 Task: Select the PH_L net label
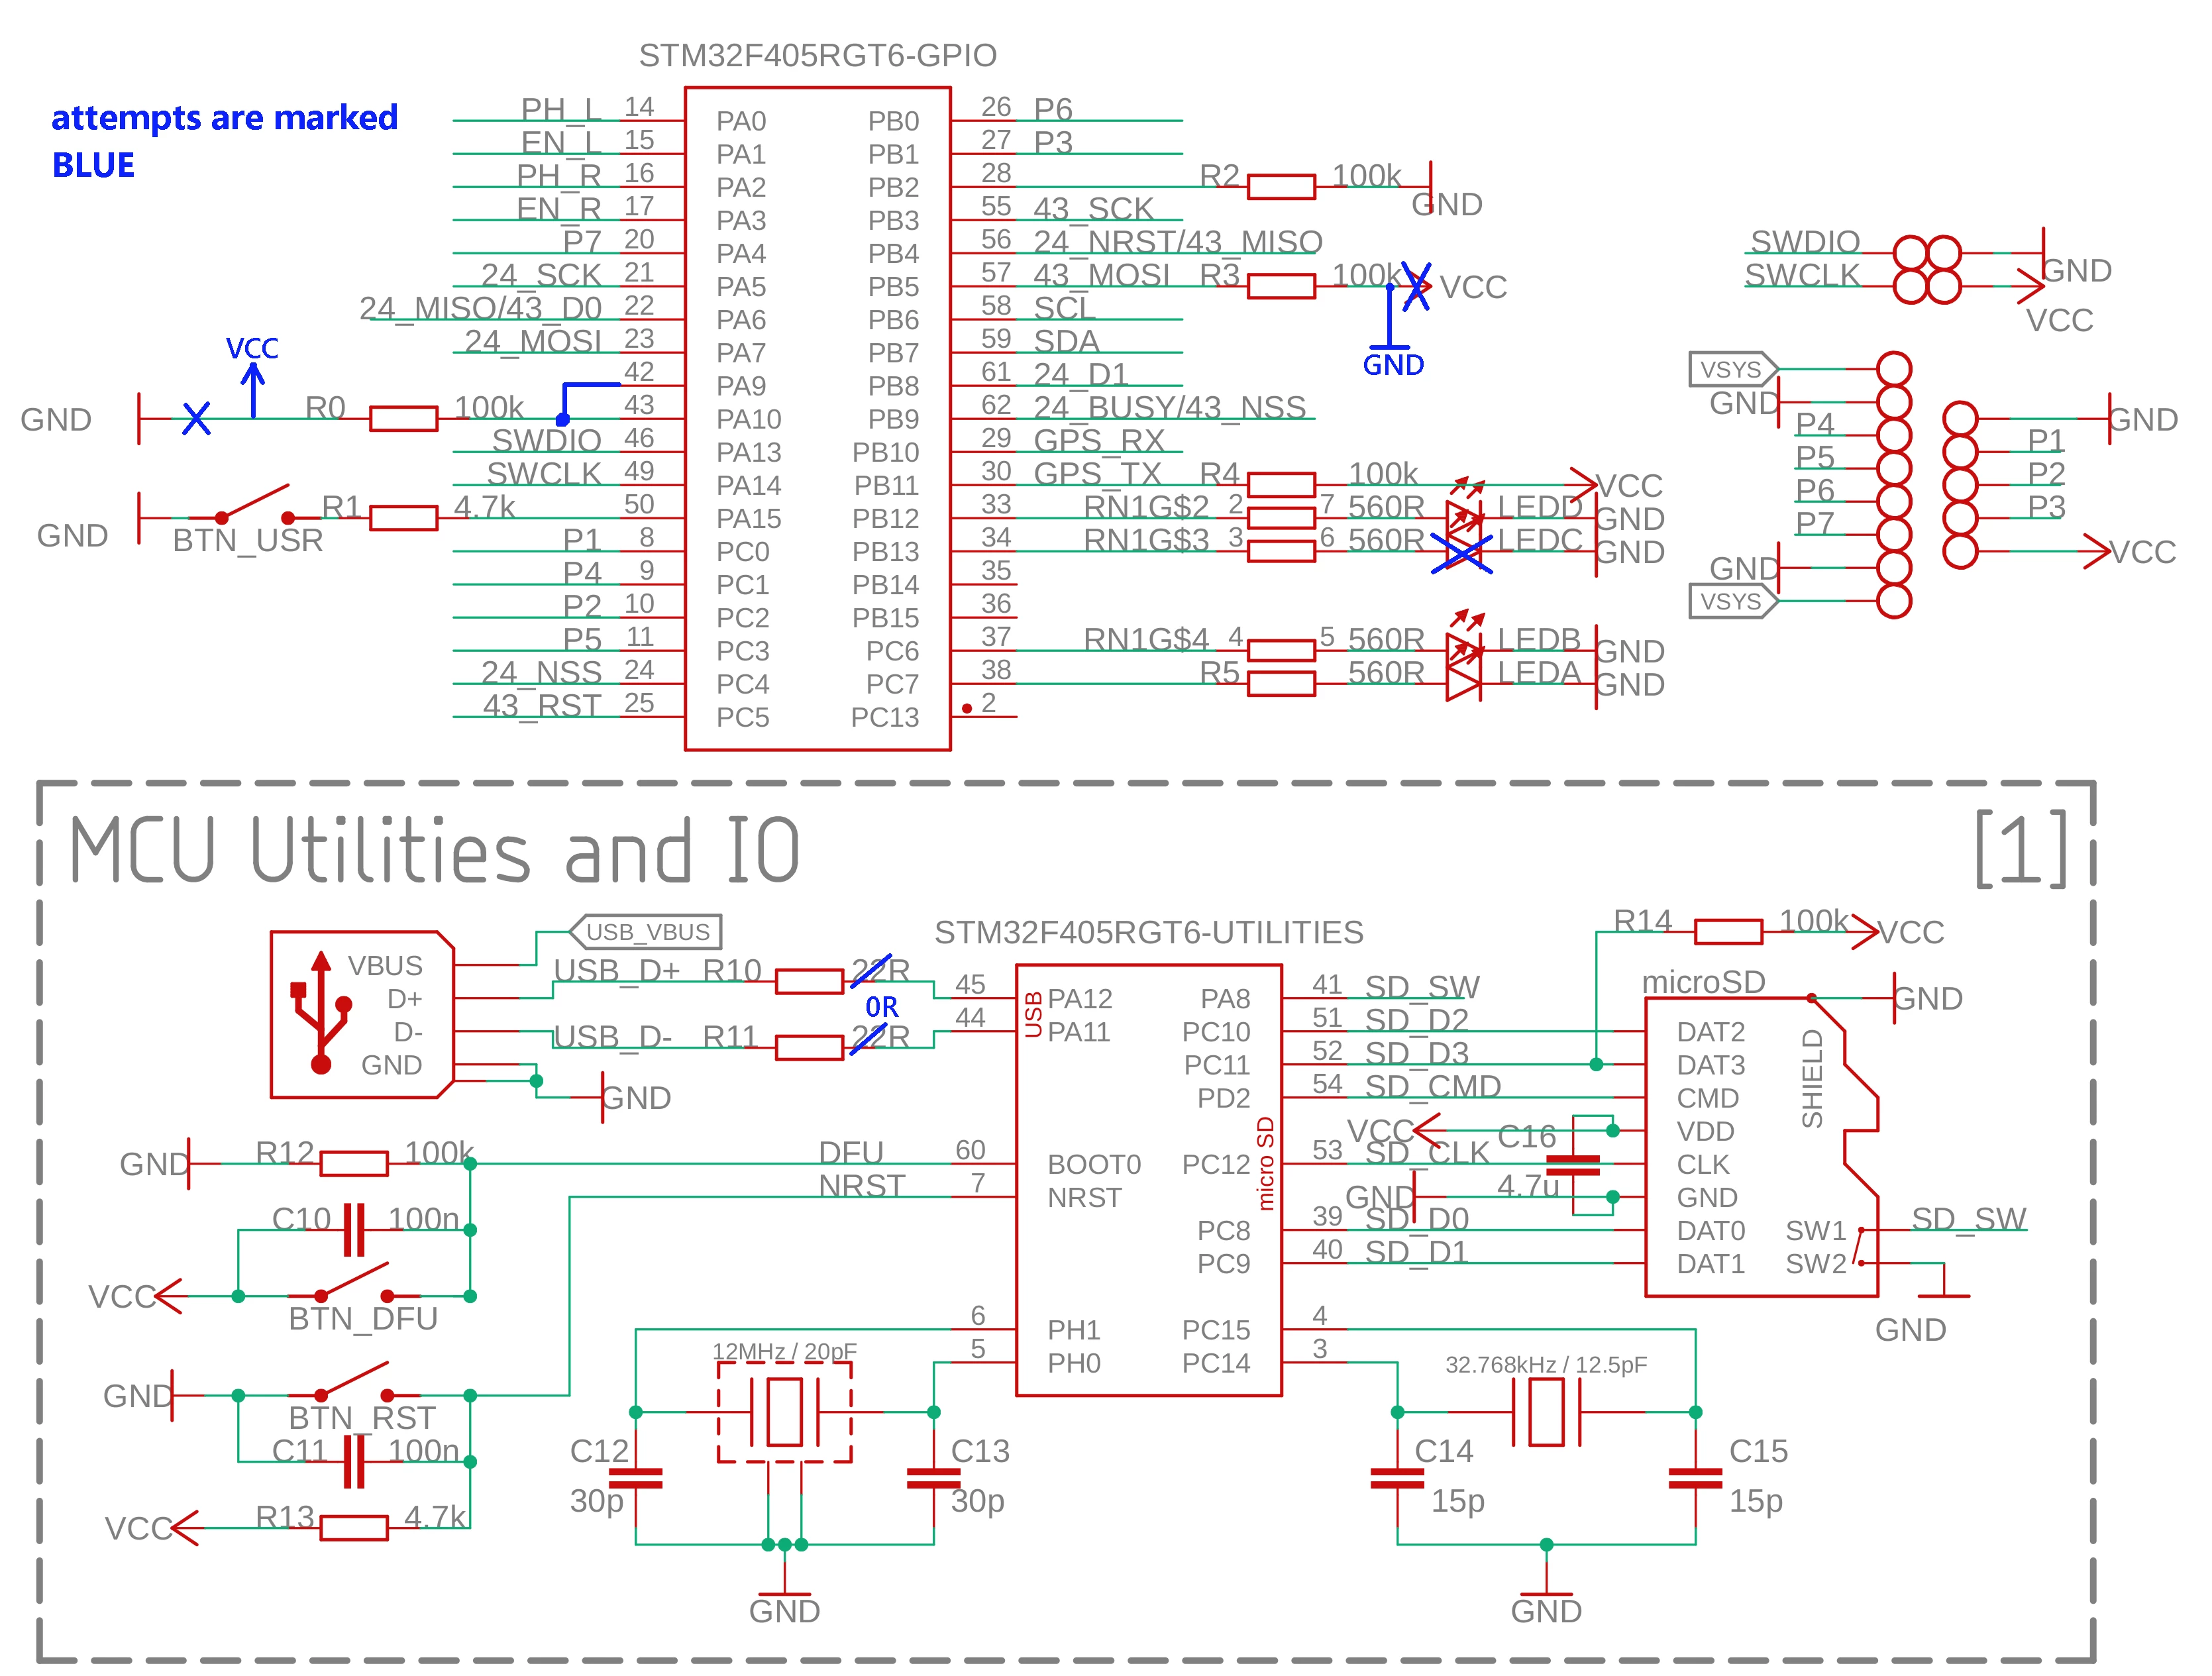[x=561, y=109]
